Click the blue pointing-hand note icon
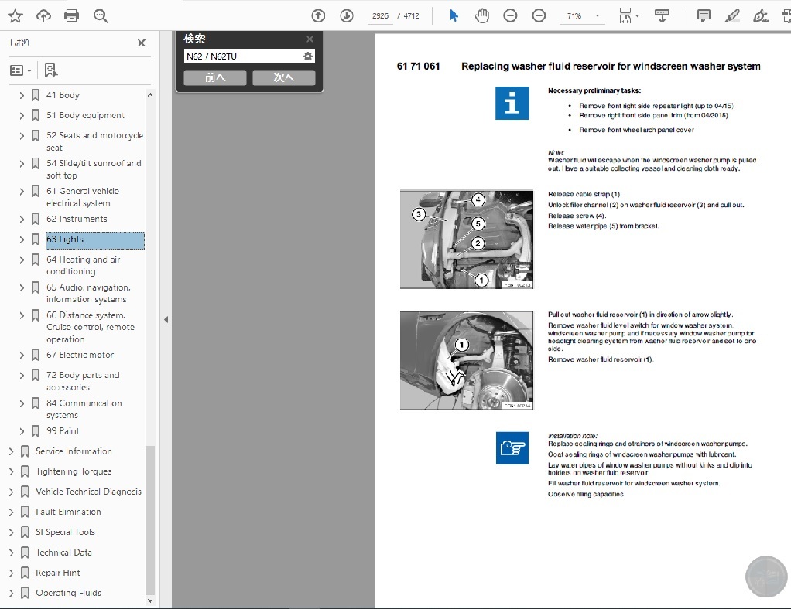 click(x=512, y=447)
